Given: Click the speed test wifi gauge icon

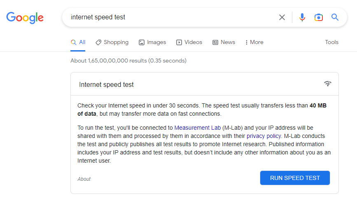Looking at the screenshot, I should [x=328, y=84].
